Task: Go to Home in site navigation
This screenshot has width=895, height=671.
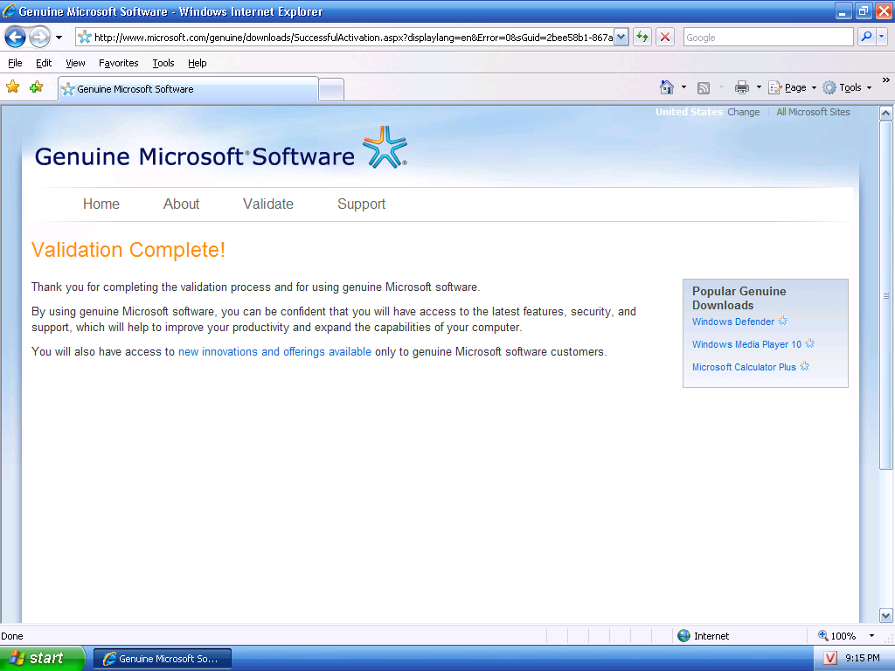Action: [x=101, y=204]
